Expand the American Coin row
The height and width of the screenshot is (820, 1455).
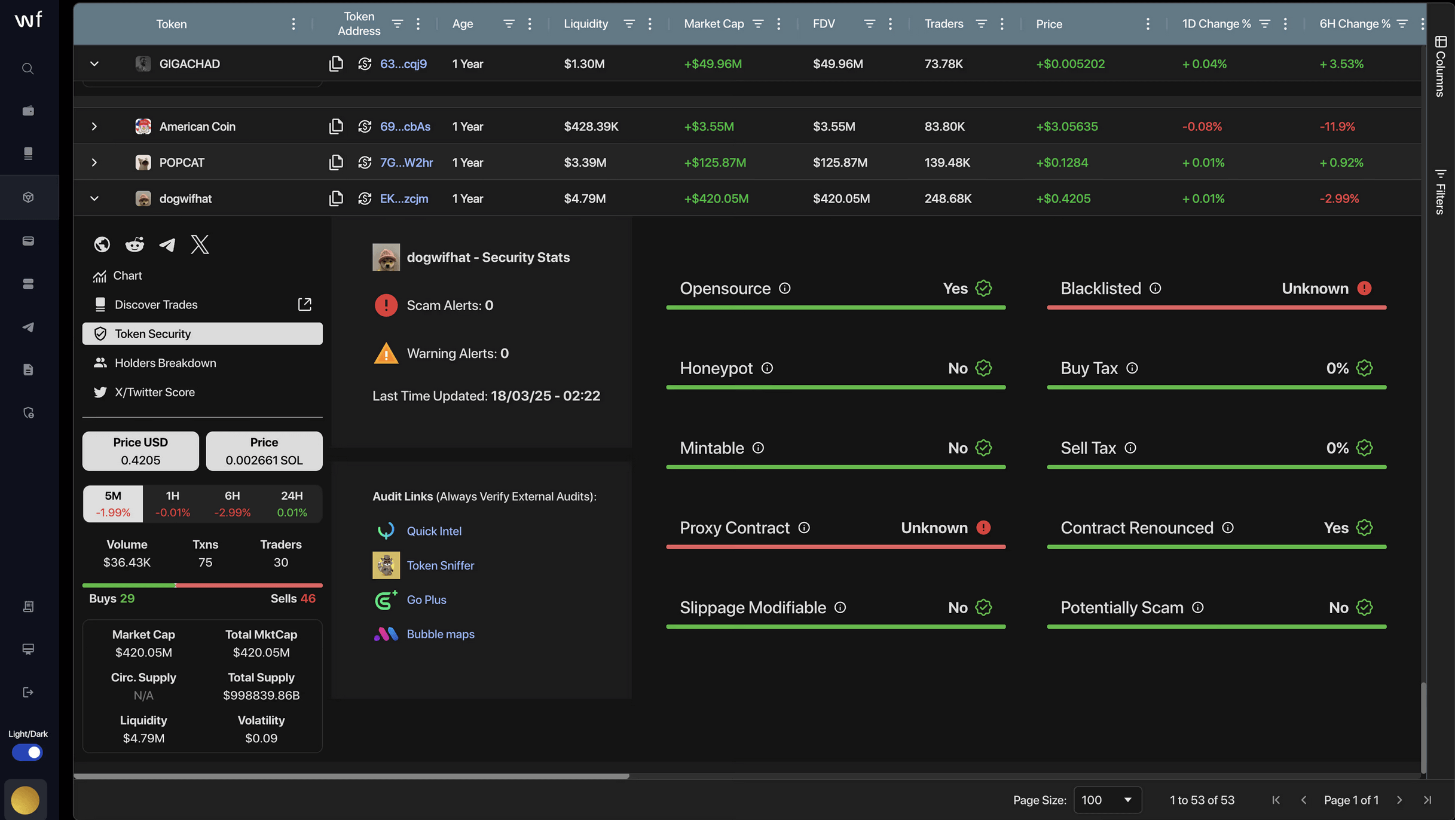pyautogui.click(x=94, y=127)
